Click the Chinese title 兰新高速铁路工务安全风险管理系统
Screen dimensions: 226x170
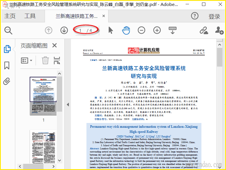[144, 68]
